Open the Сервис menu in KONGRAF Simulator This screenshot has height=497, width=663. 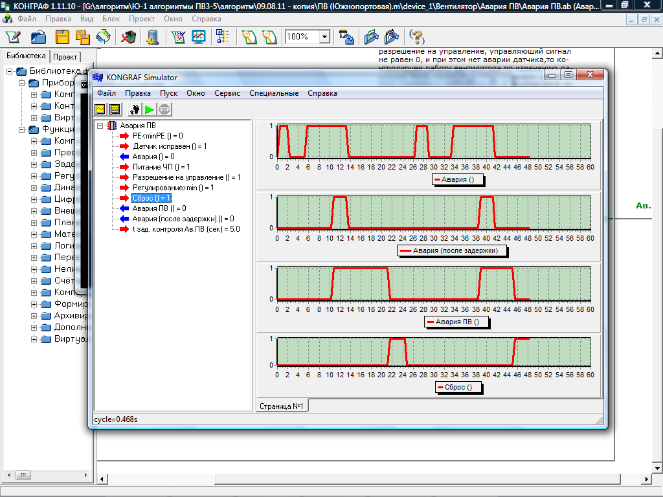[x=227, y=93]
